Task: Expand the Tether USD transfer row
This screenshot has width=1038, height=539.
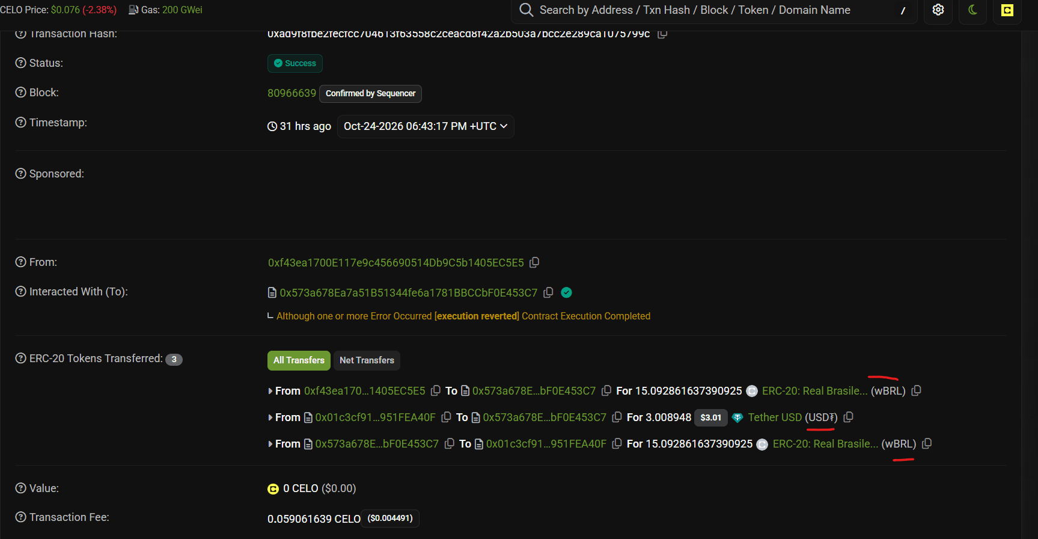Action: 270,417
